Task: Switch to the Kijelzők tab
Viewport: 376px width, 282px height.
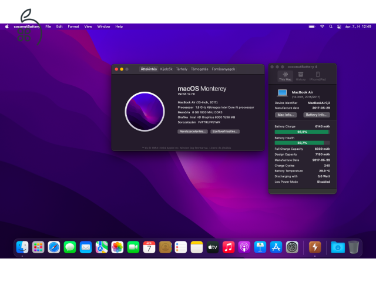Action: (x=166, y=69)
